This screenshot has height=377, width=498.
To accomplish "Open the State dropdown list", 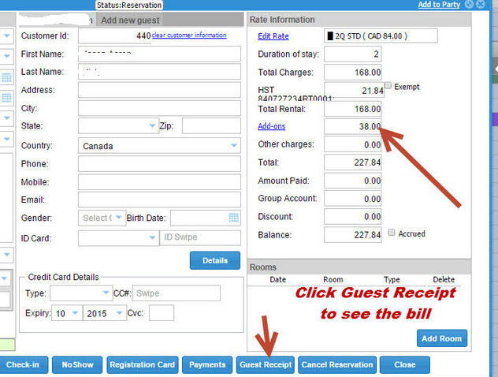I will 153,126.
